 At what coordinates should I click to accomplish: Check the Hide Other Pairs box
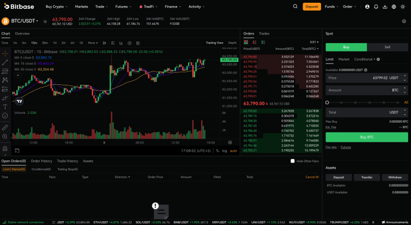click(293, 161)
